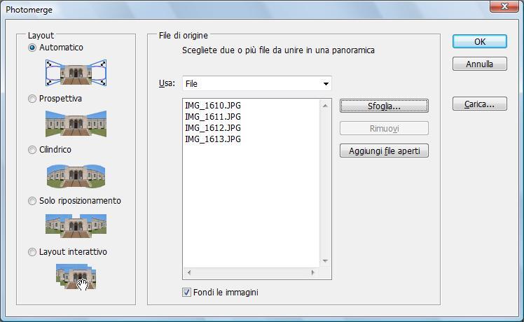This screenshot has width=524, height=322.
Task: Click the Automatico layout preview image
Action: click(x=76, y=73)
